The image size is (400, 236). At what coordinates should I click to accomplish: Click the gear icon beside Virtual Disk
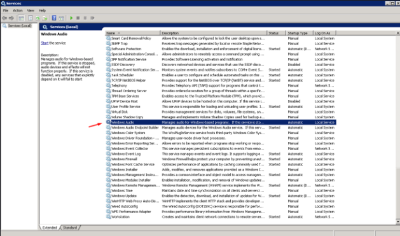tap(108, 112)
